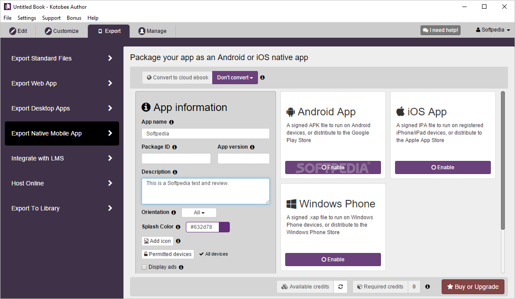This screenshot has width=515, height=299.
Task: Switch to the Manage tab
Action: tap(152, 31)
